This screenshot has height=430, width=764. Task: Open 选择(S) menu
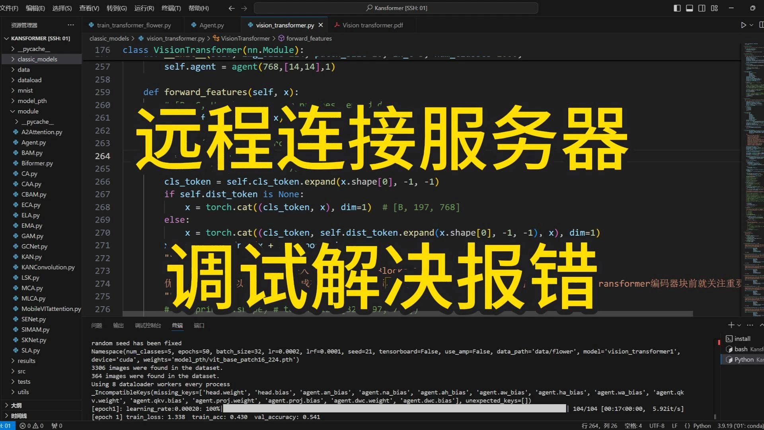point(62,8)
